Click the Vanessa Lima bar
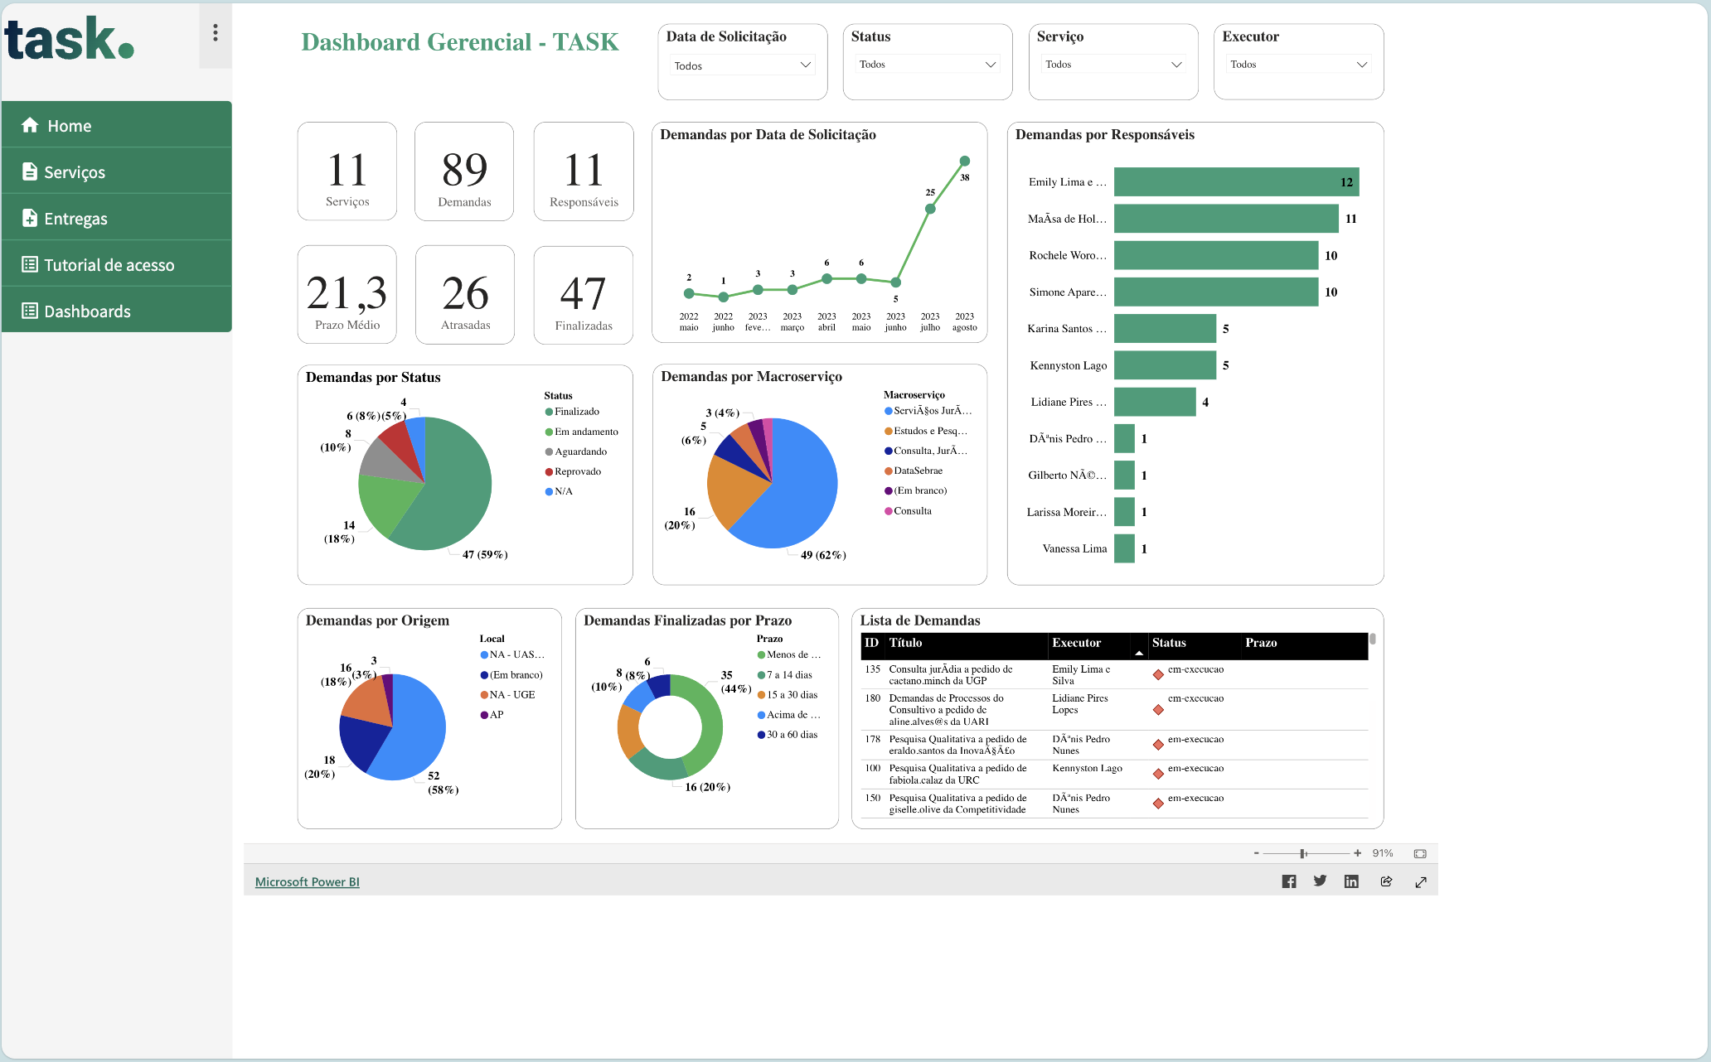 tap(1124, 548)
